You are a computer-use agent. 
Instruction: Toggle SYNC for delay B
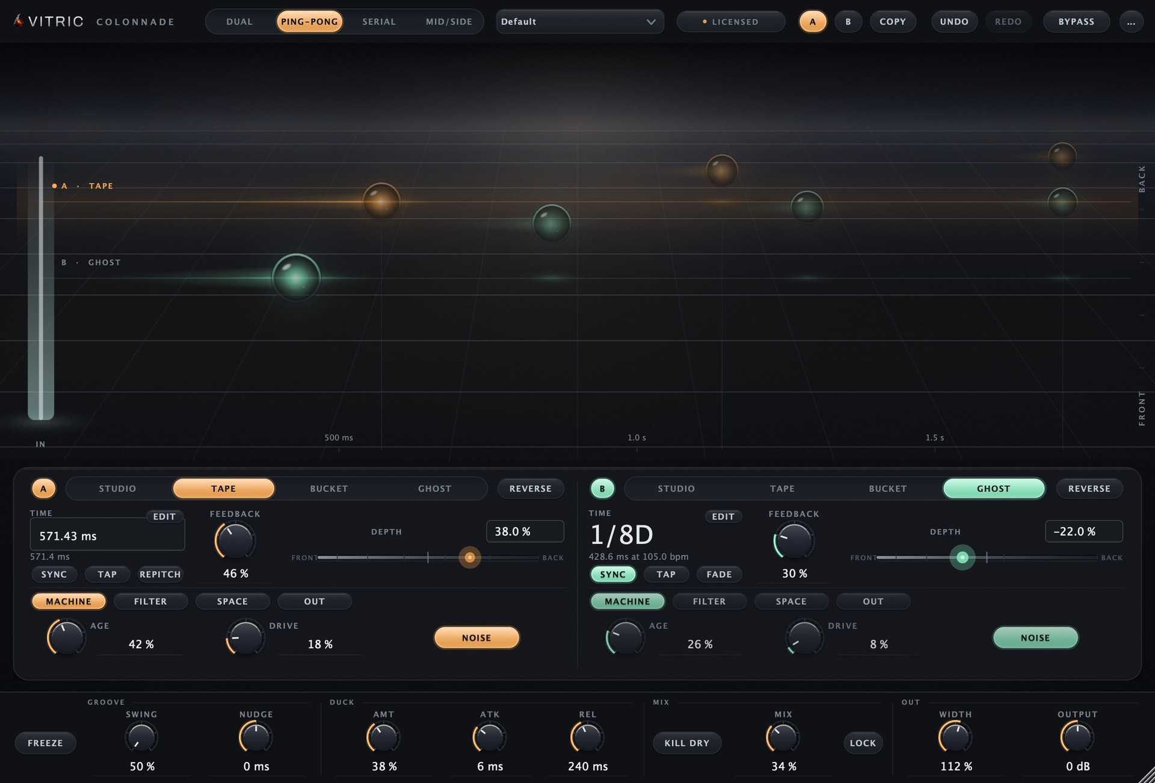613,574
